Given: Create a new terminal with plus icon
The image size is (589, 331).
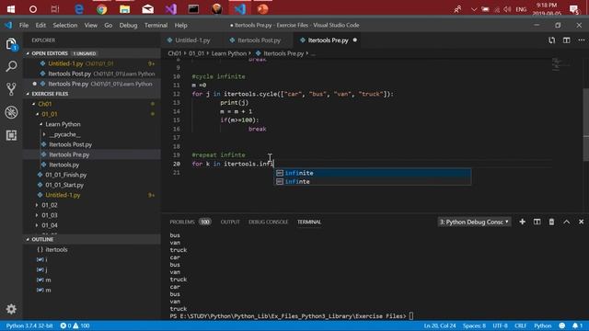Looking at the screenshot, I should click(x=522, y=222).
